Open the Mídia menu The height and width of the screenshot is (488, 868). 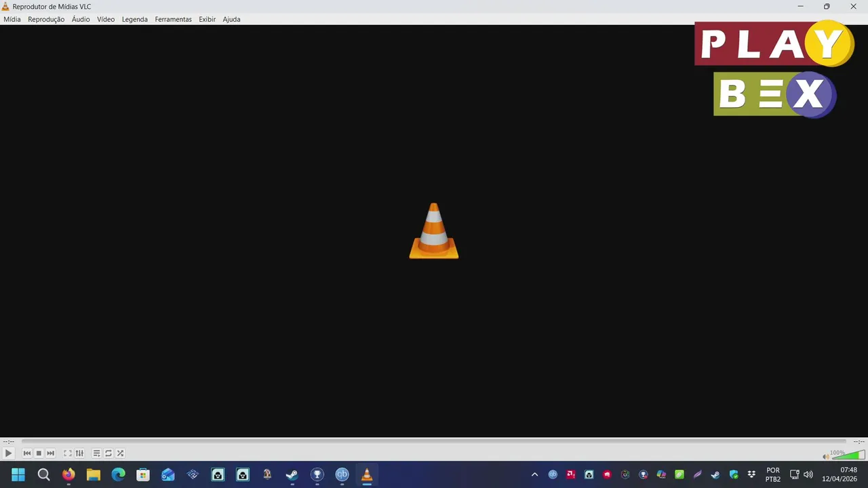12,19
